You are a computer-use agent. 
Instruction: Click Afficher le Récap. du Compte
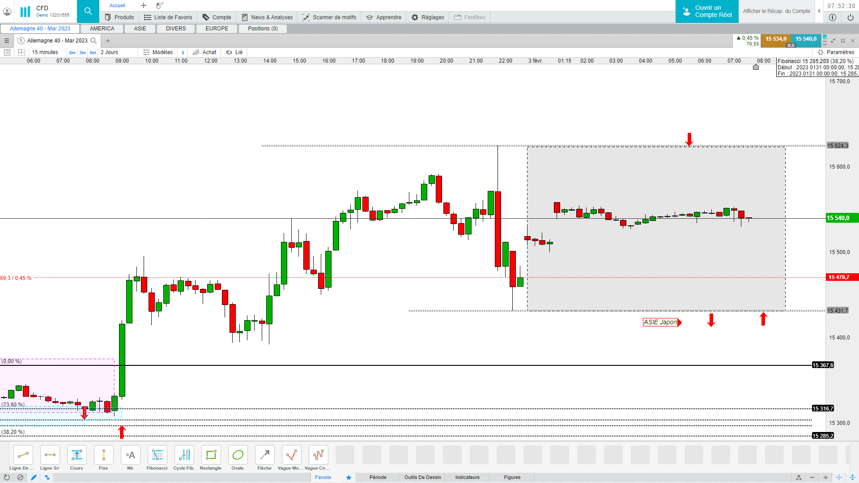[x=776, y=11]
